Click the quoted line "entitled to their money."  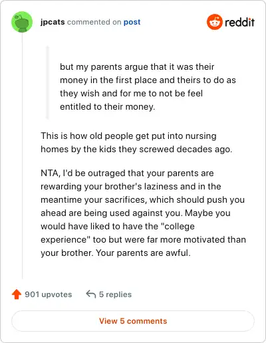tap(108, 106)
